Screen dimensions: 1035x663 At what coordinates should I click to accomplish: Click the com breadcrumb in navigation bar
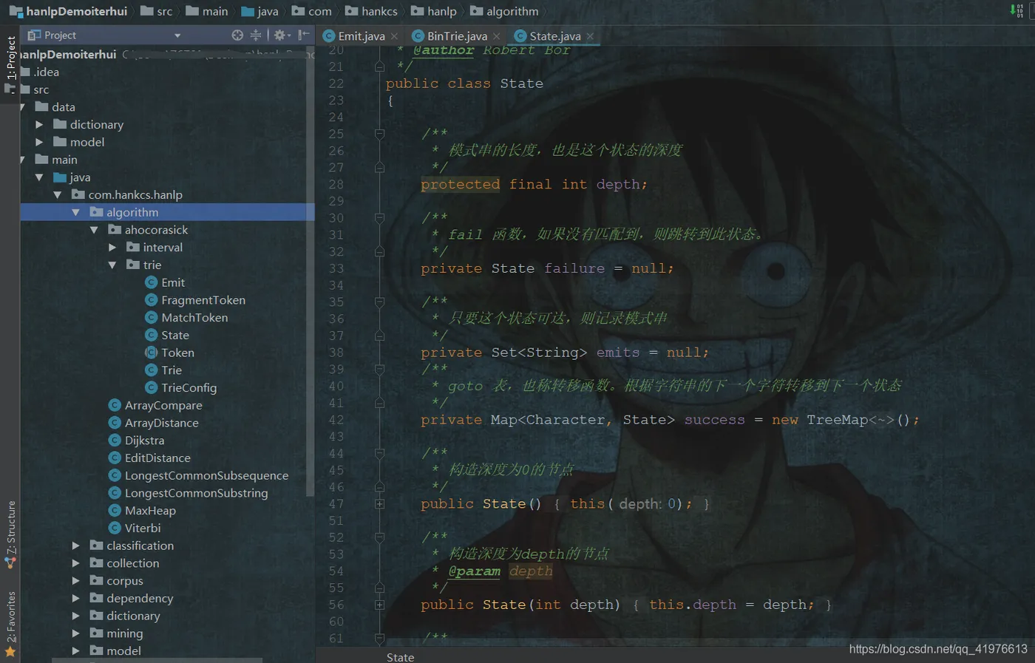click(x=312, y=11)
